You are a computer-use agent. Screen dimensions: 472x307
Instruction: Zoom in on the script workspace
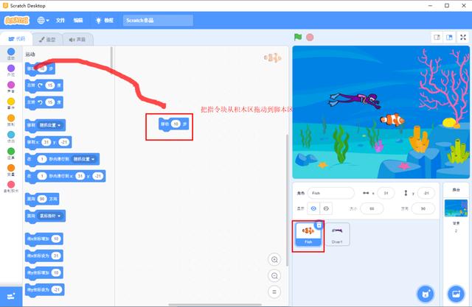[274, 260]
